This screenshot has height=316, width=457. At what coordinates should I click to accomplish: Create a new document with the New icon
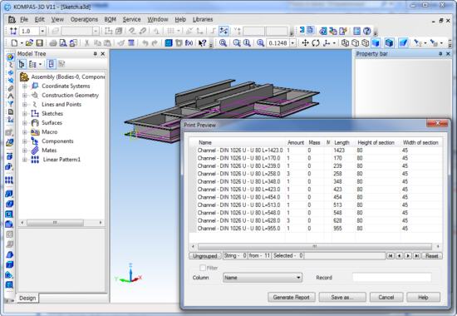click(x=14, y=43)
